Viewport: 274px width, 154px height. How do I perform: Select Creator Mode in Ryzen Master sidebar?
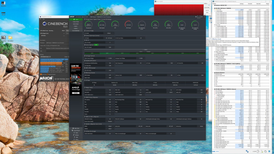(76, 22)
